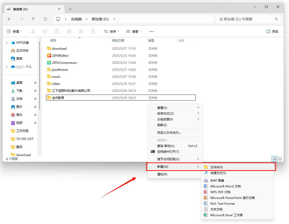
Task: Close the 新加卷 (D:) tab
Action: [x=59, y=9]
